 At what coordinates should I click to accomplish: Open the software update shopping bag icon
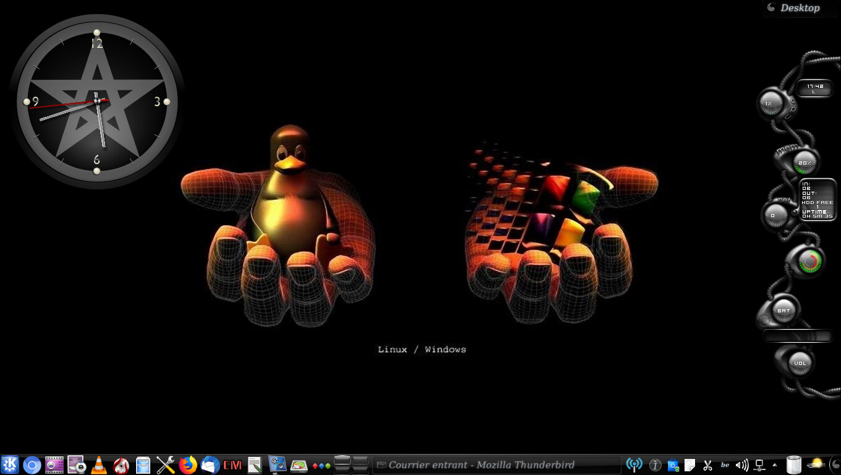(x=673, y=464)
